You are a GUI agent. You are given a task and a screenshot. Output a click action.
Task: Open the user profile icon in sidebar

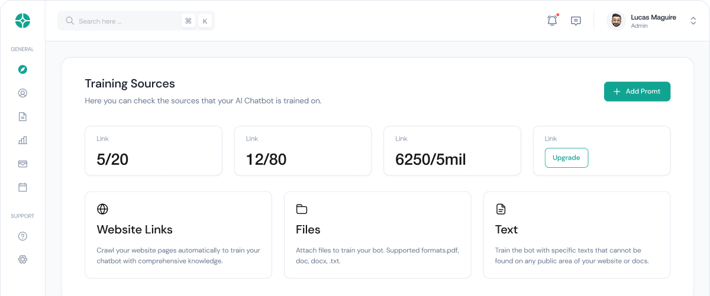click(x=22, y=93)
